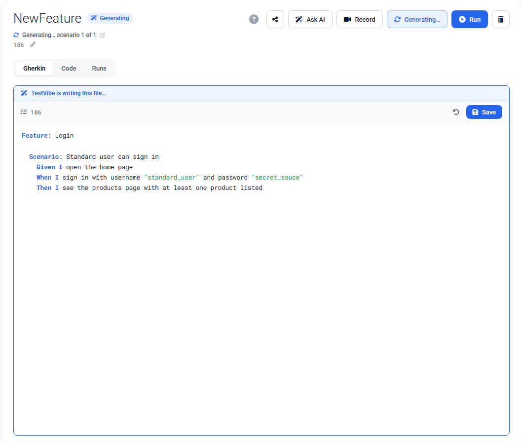Click the 'Scenario: Standard user can sign in' line
521x444 pixels.
(x=94, y=156)
